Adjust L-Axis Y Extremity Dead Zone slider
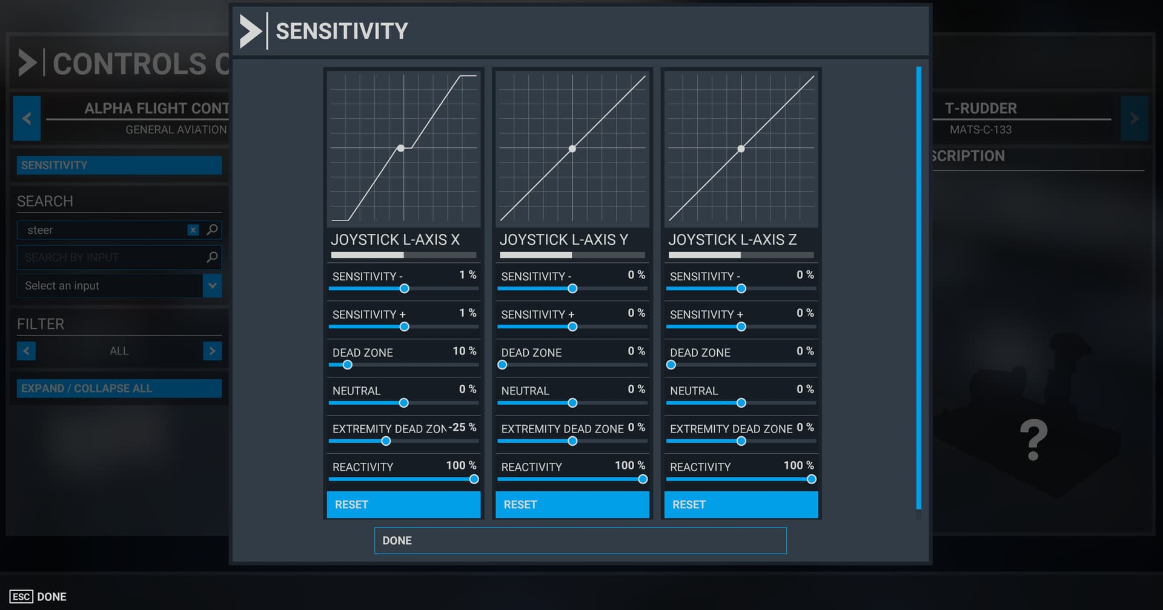The width and height of the screenshot is (1163, 610). 572,442
